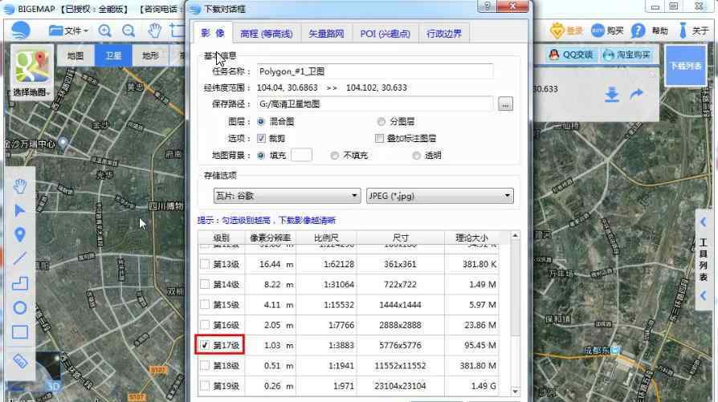Open the JPEG (*.jpg) format dropdown
Image resolution: width=718 pixels, height=402 pixels.
click(439, 196)
